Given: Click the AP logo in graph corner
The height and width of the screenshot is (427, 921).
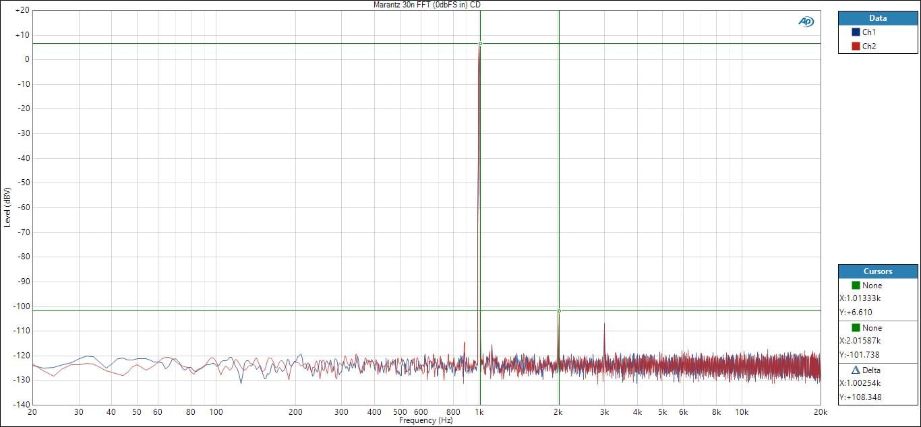Looking at the screenshot, I should click(806, 22).
